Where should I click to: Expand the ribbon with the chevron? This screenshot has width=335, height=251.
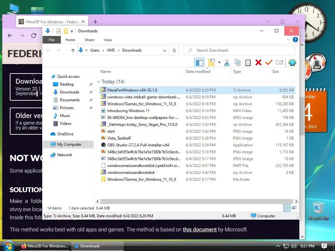(288, 40)
